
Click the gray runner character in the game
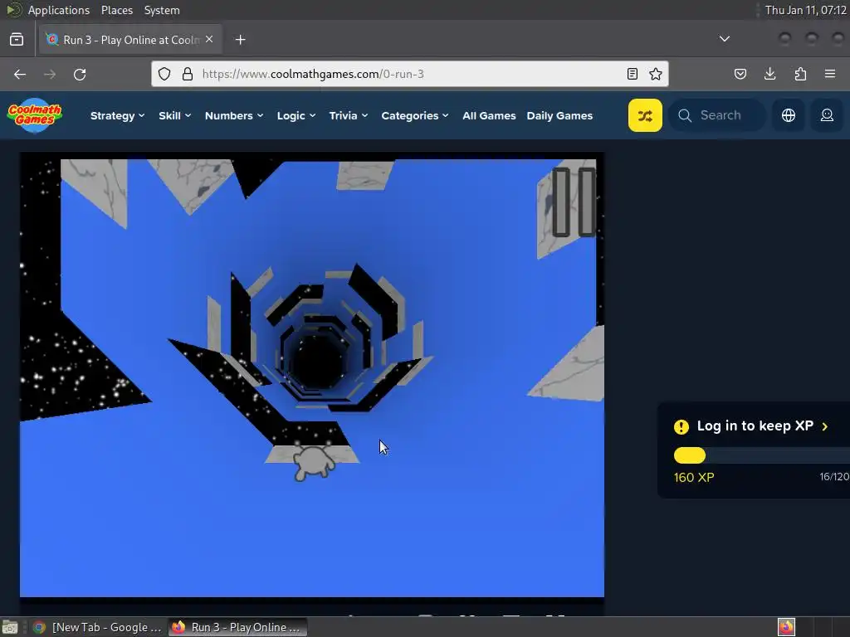point(313,463)
